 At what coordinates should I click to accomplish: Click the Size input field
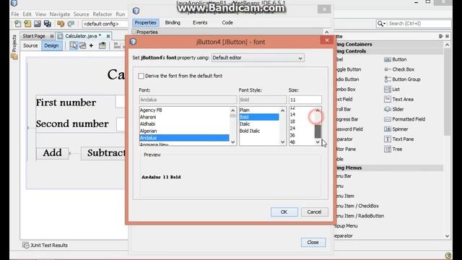pos(305,100)
